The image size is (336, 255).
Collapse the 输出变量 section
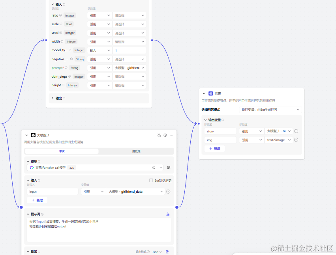click(205, 120)
